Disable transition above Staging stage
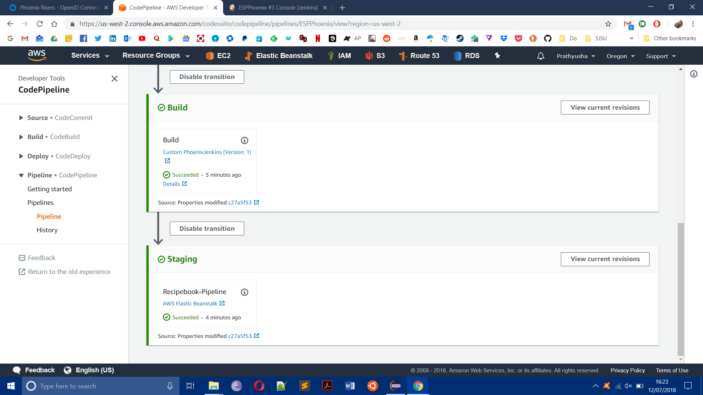Viewport: 703px width, 395px height. coord(207,229)
